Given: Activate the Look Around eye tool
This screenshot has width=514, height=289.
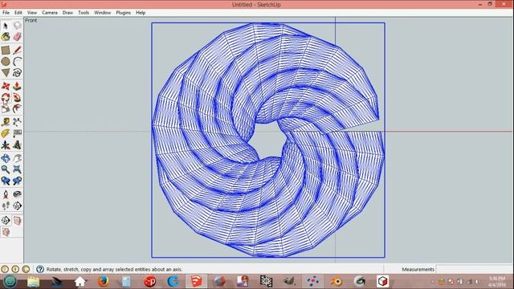Looking at the screenshot, I should click(x=18, y=194).
